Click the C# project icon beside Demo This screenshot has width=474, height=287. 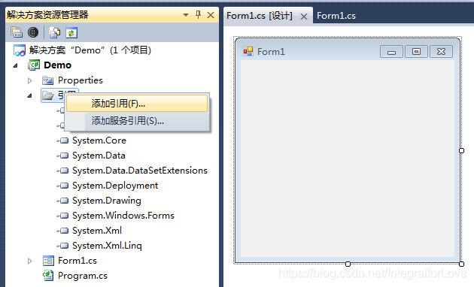pos(34,65)
